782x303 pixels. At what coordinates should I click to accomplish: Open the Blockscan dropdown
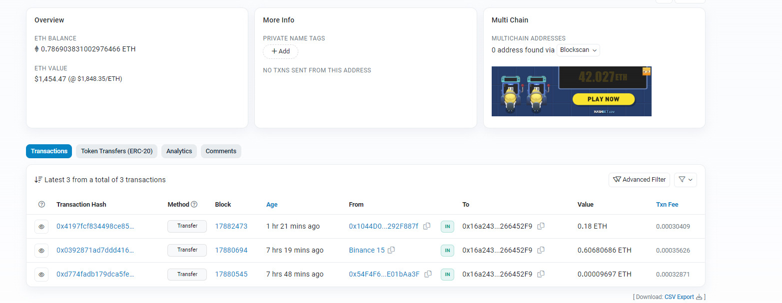click(578, 50)
